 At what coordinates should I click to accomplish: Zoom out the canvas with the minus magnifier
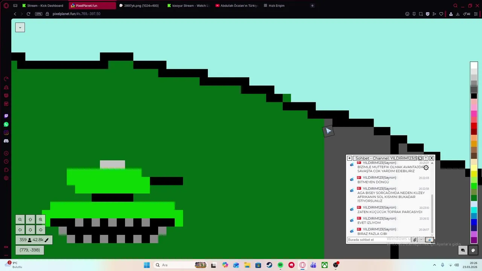tap(20, 219)
